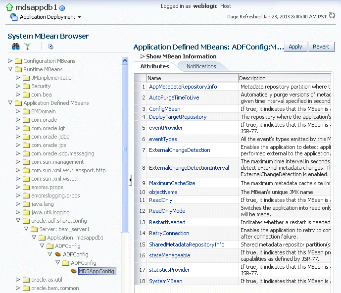The image size is (341, 293).
Task: Click the green up arrow status icon
Action: pyautogui.click(x=9, y=7)
